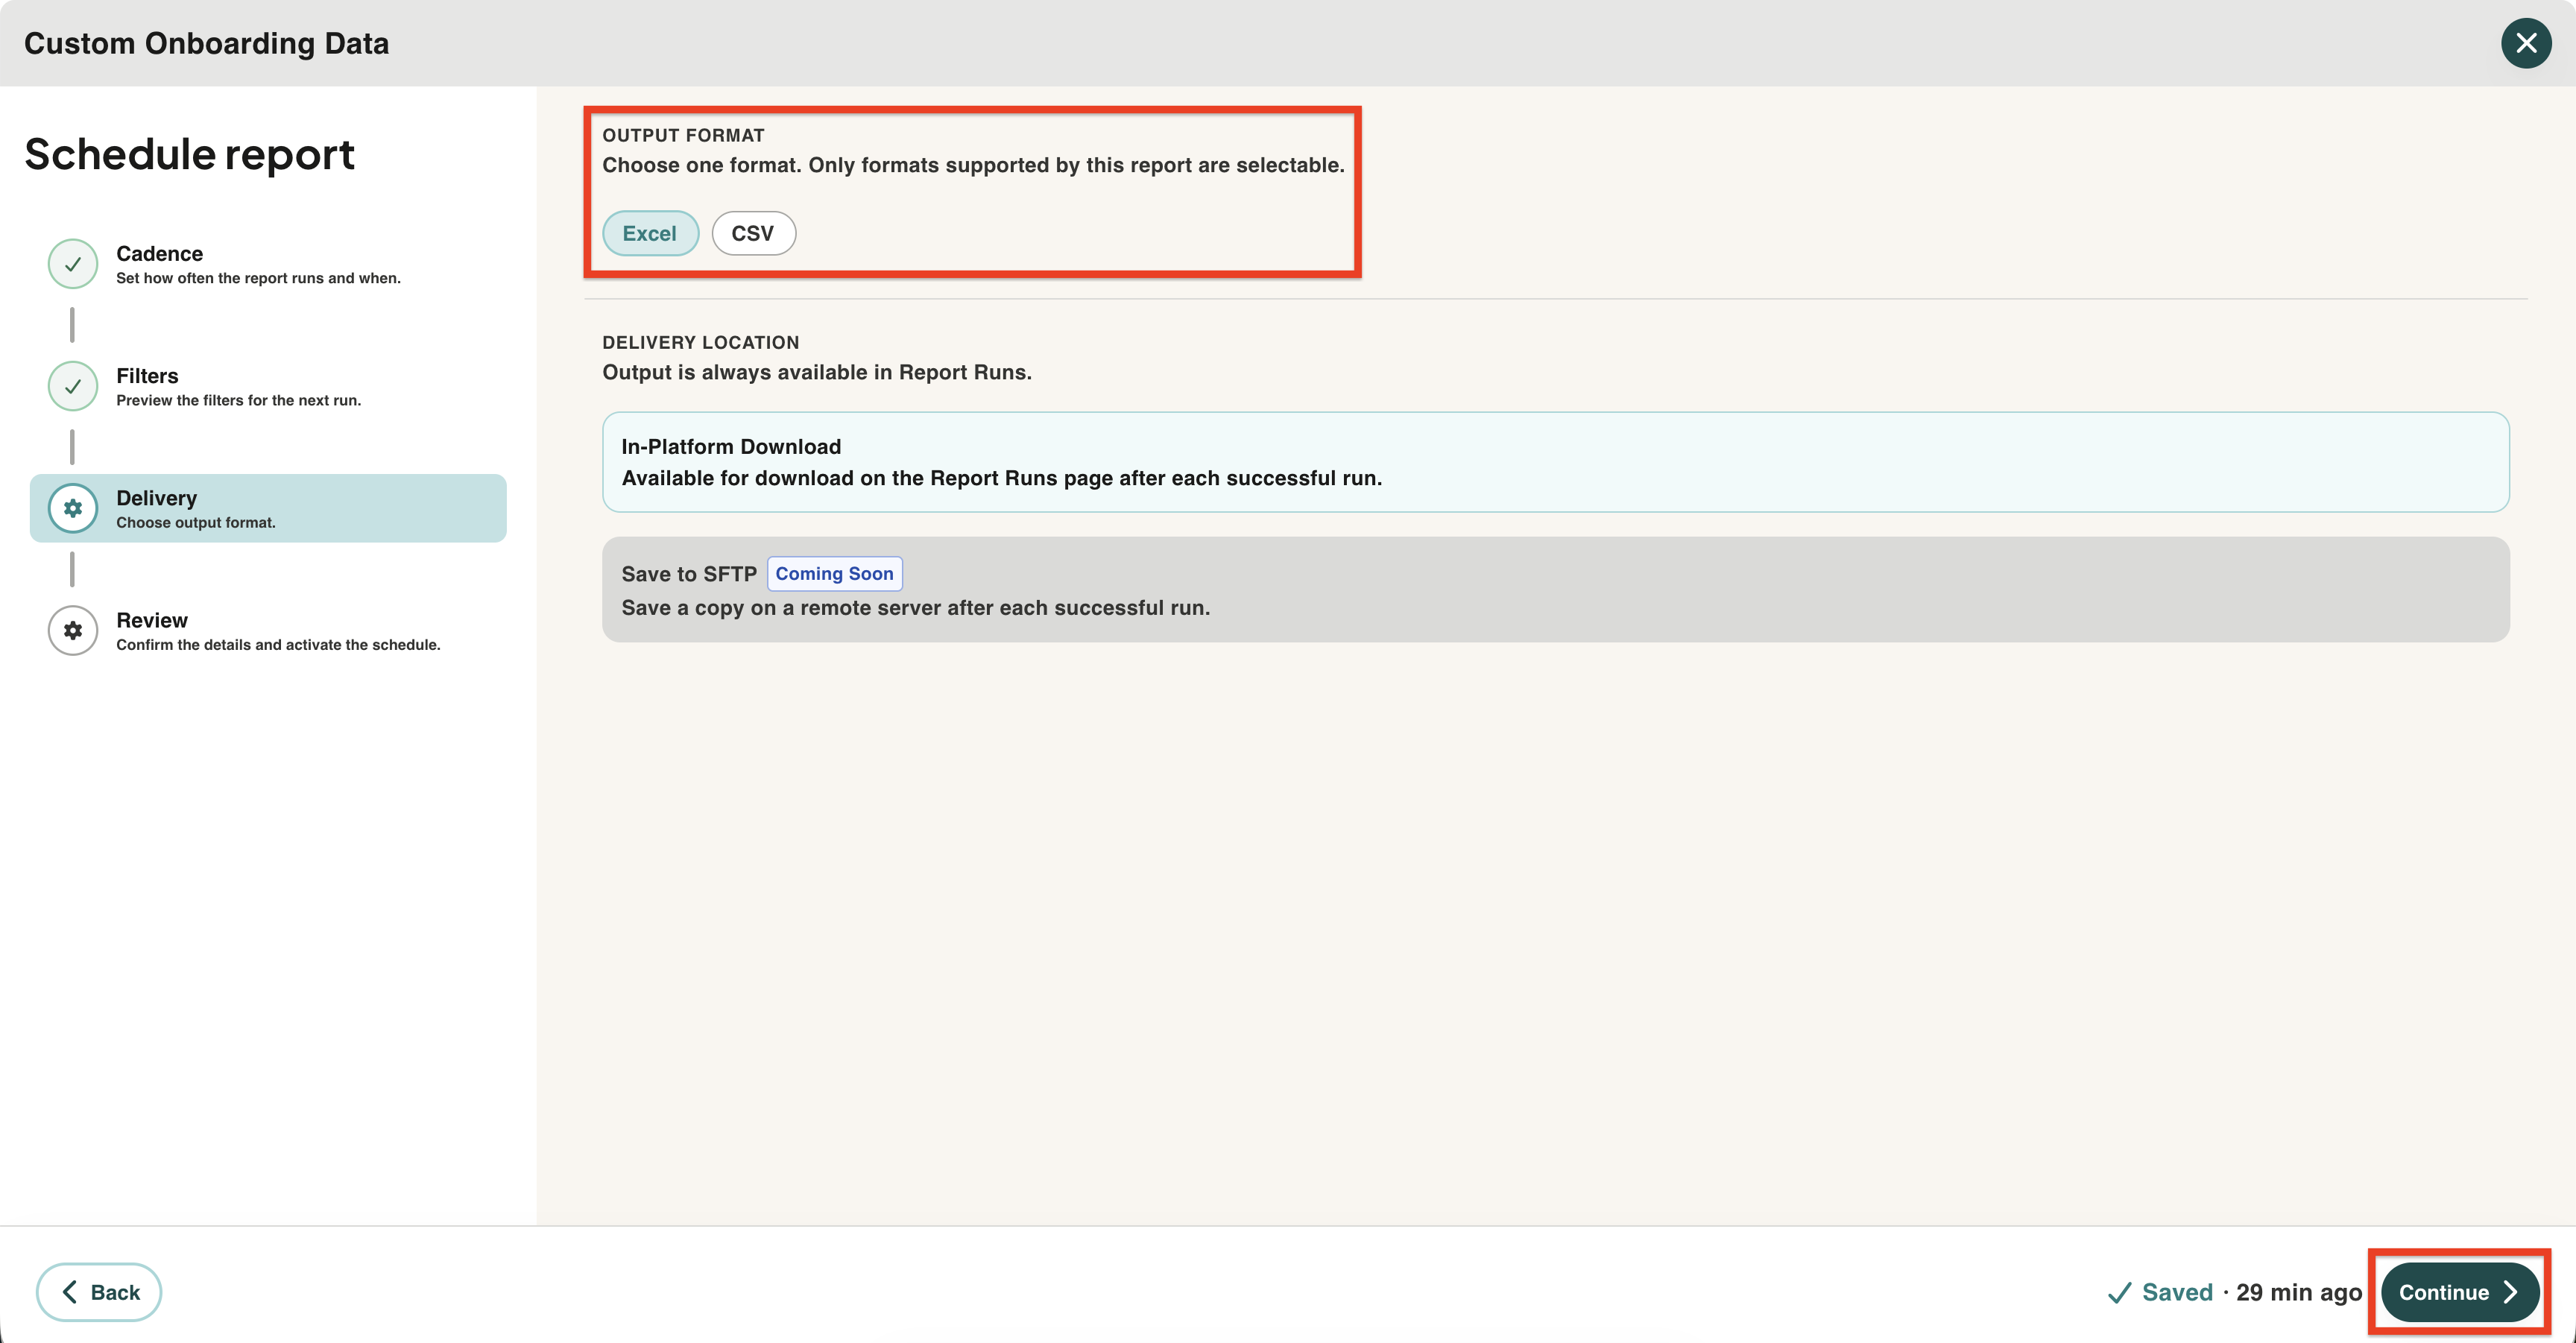Click the 'Schedule report' heading
The width and height of the screenshot is (2576, 1343).
189,154
